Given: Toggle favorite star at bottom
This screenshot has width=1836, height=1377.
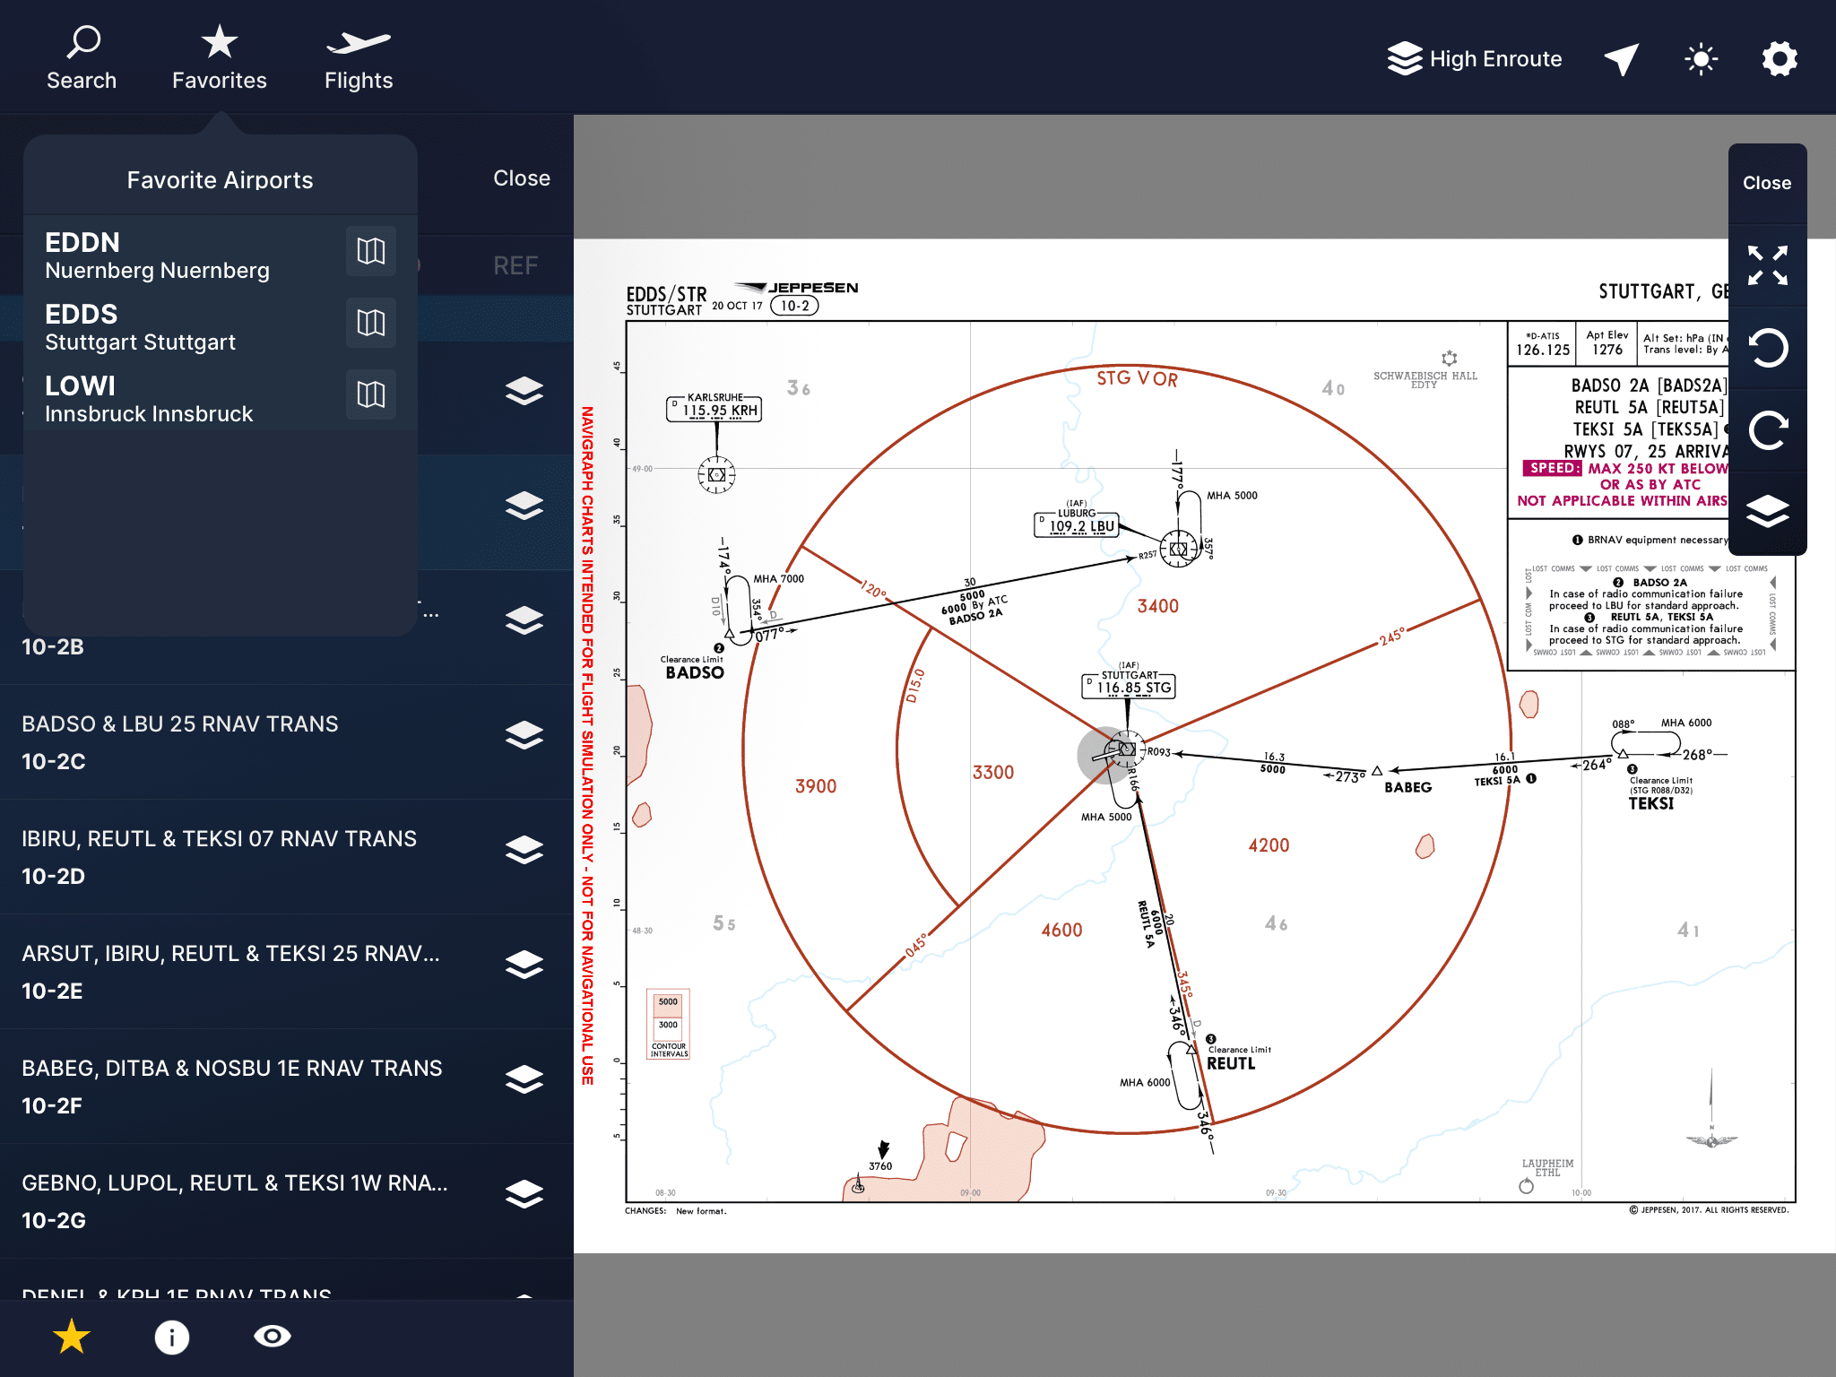Looking at the screenshot, I should (x=72, y=1337).
